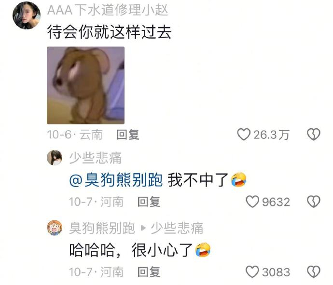Like 少些悲痛's reply with the heart icon

(x=252, y=202)
